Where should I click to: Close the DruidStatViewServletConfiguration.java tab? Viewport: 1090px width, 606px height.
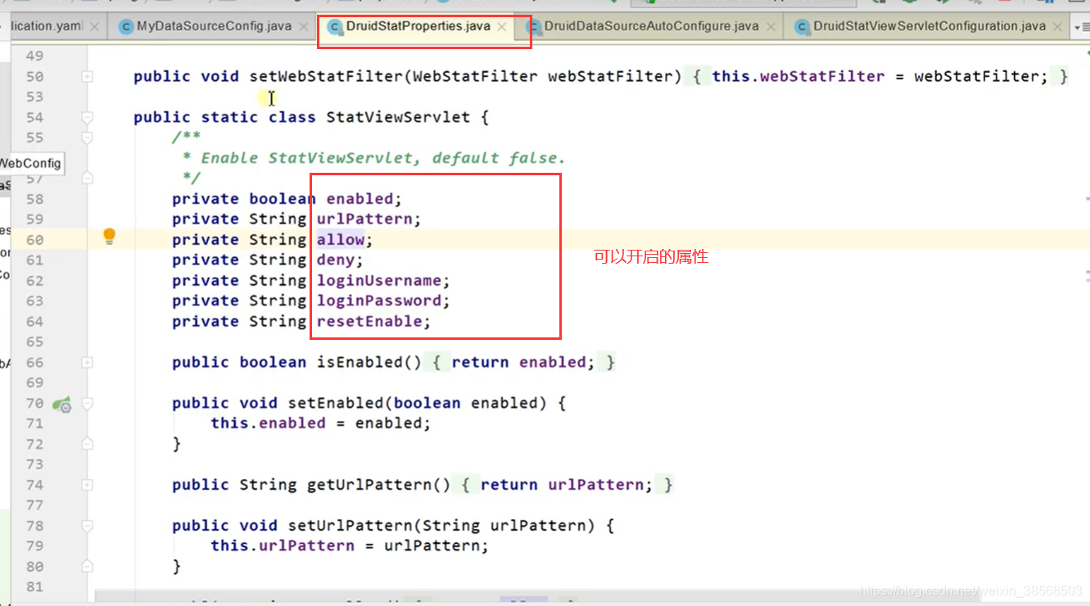[x=1058, y=27]
